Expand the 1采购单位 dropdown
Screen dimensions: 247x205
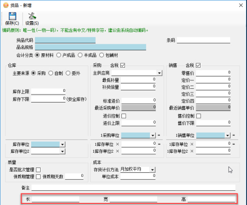153,135
